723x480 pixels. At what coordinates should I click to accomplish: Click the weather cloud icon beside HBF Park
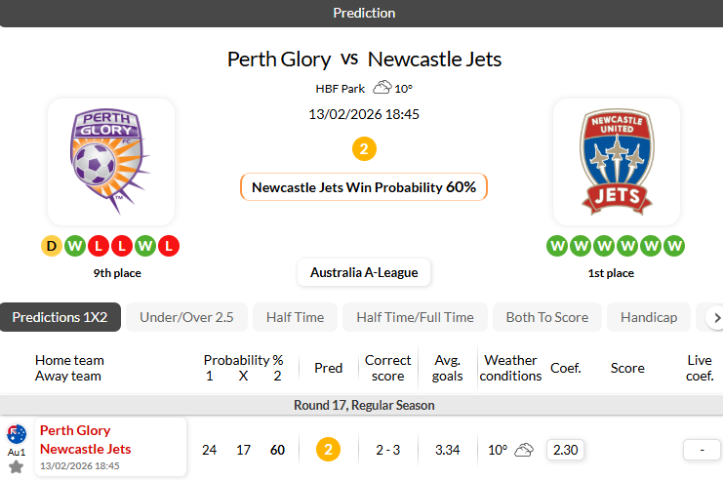(382, 88)
